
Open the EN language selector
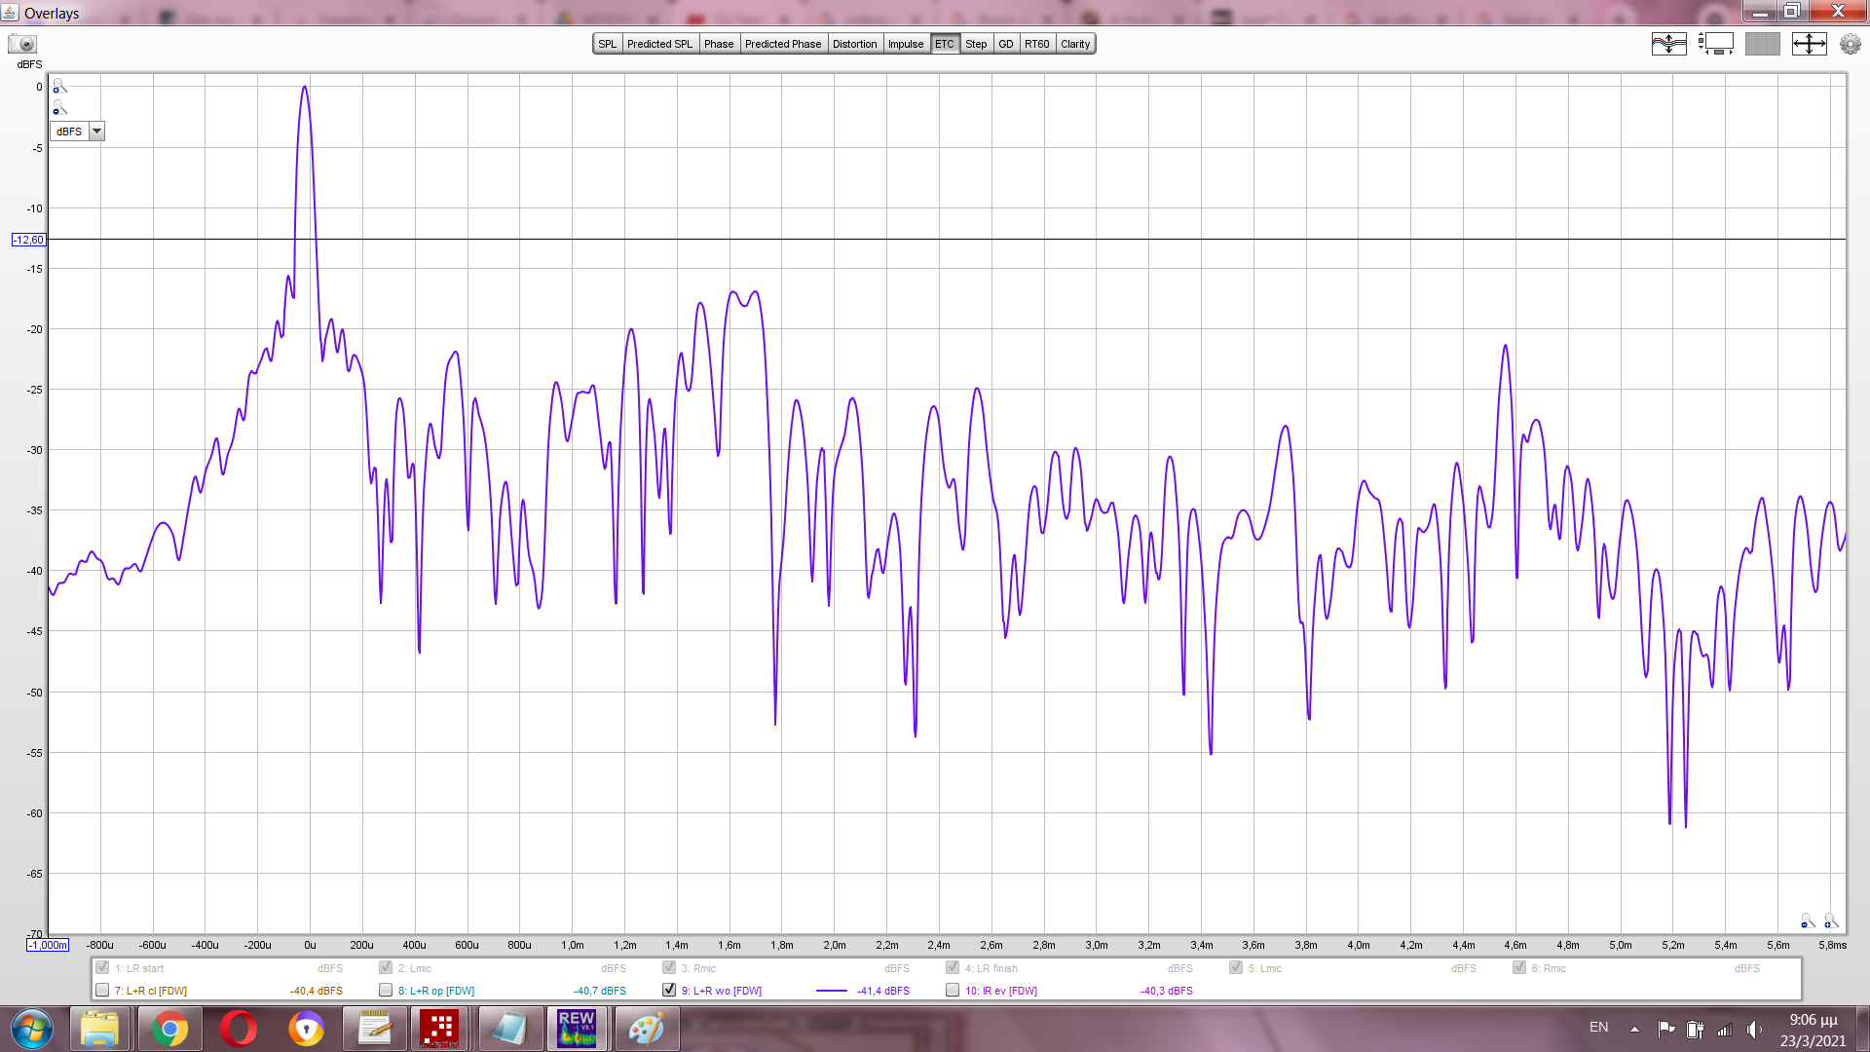[1598, 1028]
